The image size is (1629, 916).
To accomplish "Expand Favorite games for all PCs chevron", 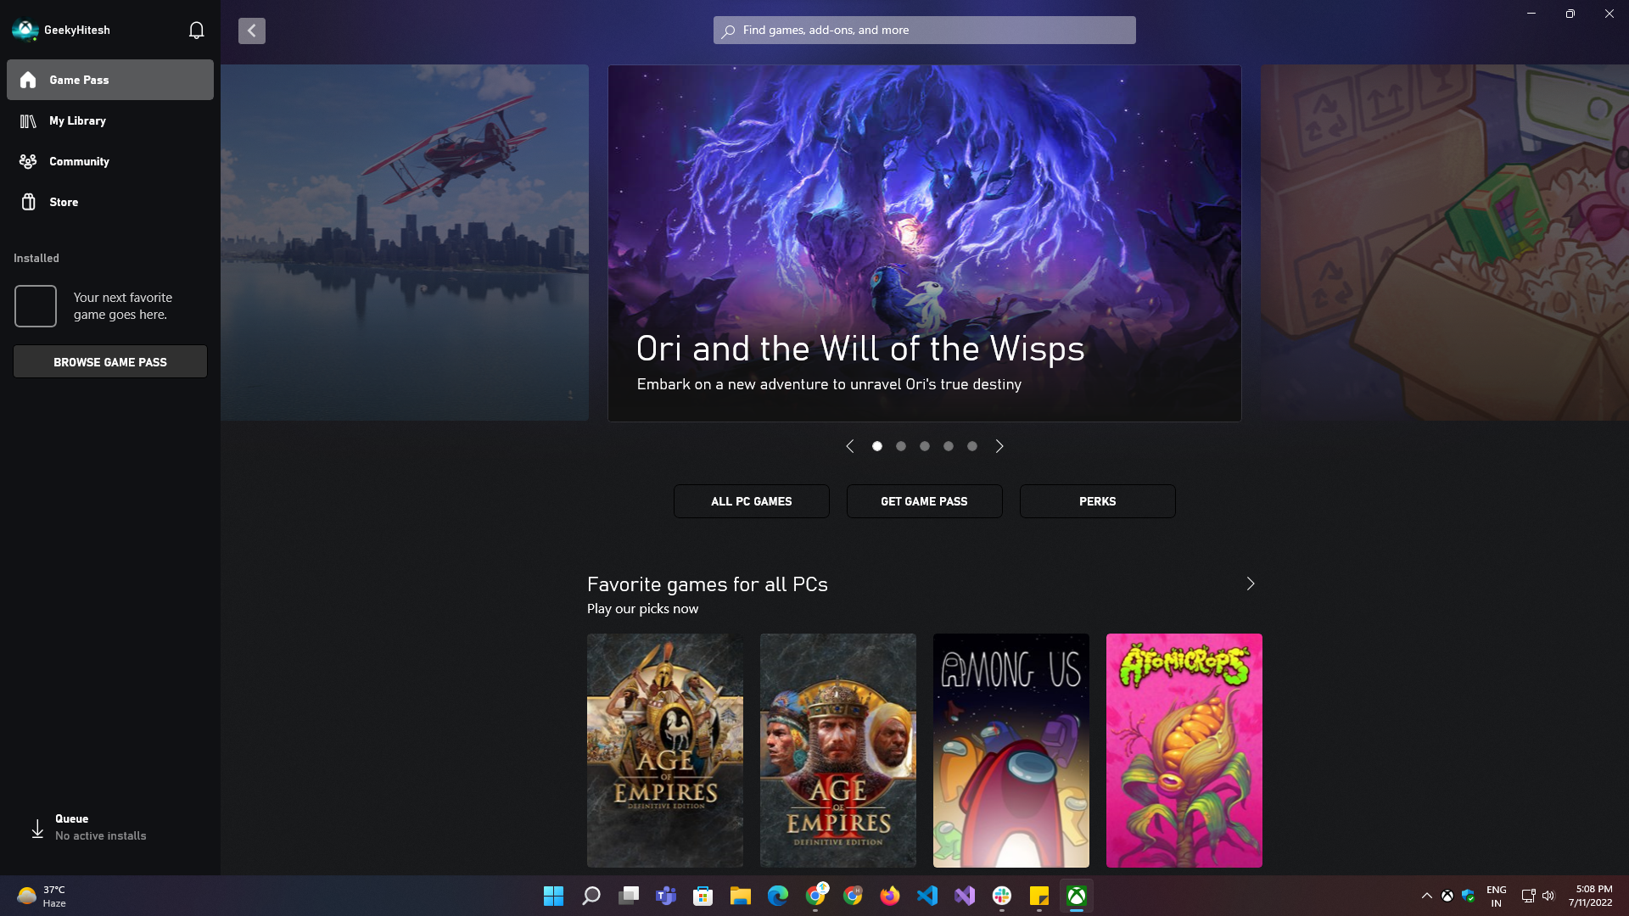I will (1251, 584).
